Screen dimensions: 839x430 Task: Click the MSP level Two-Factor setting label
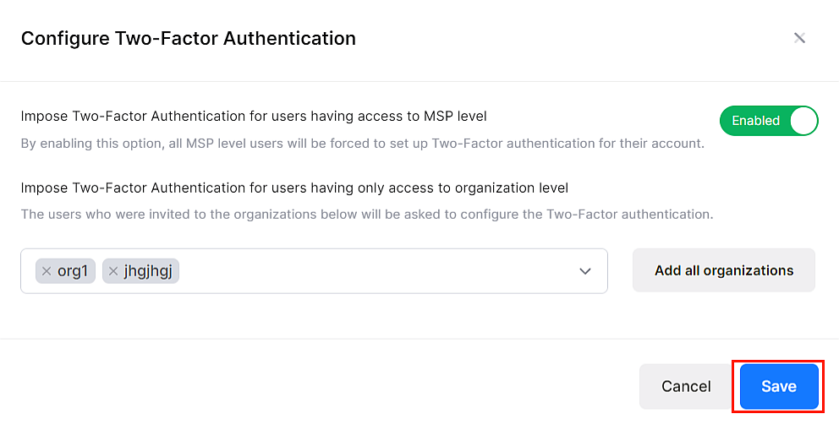pyautogui.click(x=253, y=116)
